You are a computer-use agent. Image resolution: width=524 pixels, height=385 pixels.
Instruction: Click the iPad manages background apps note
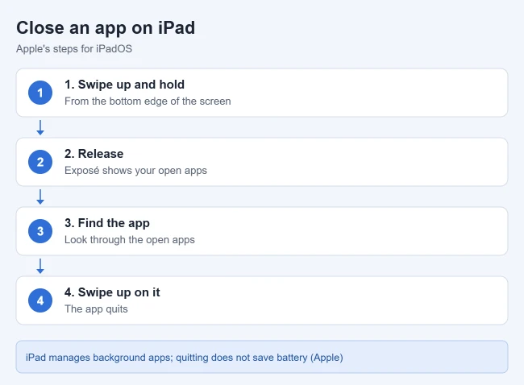262,357
